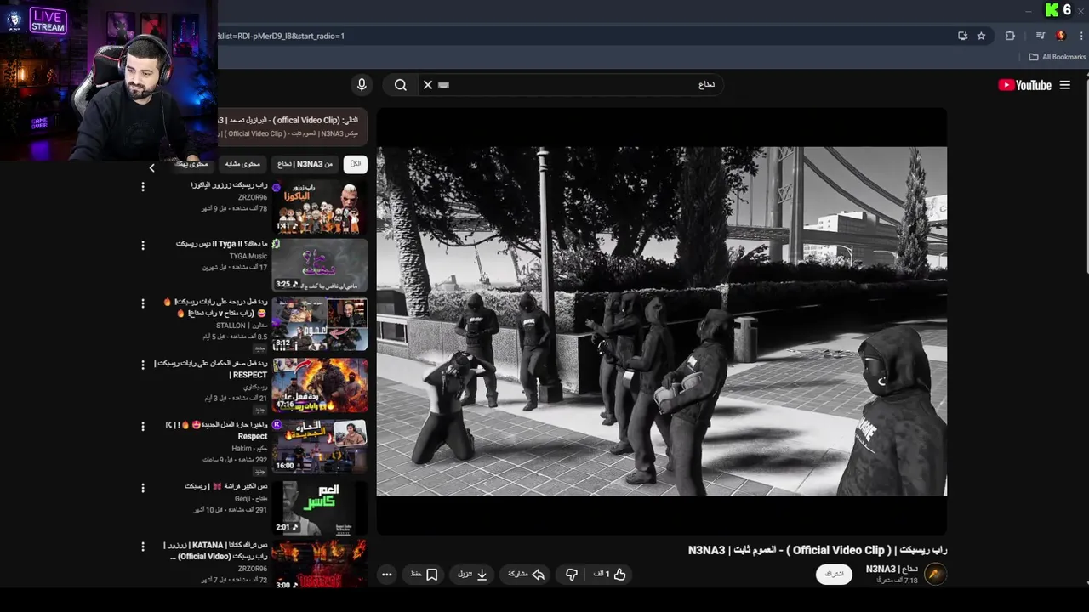Image resolution: width=1089 pixels, height=612 pixels.
Task: Open the KATANA (Official Video) title
Action: [215, 551]
